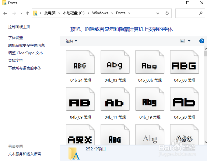Click the Fonts icon in title bar
Screen dimensions: 207x161
(5, 3)
